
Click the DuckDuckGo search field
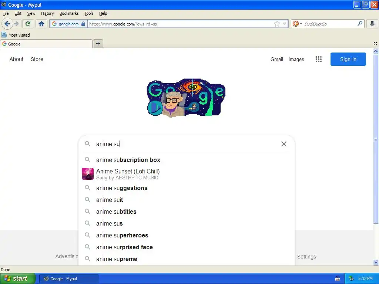click(330, 24)
